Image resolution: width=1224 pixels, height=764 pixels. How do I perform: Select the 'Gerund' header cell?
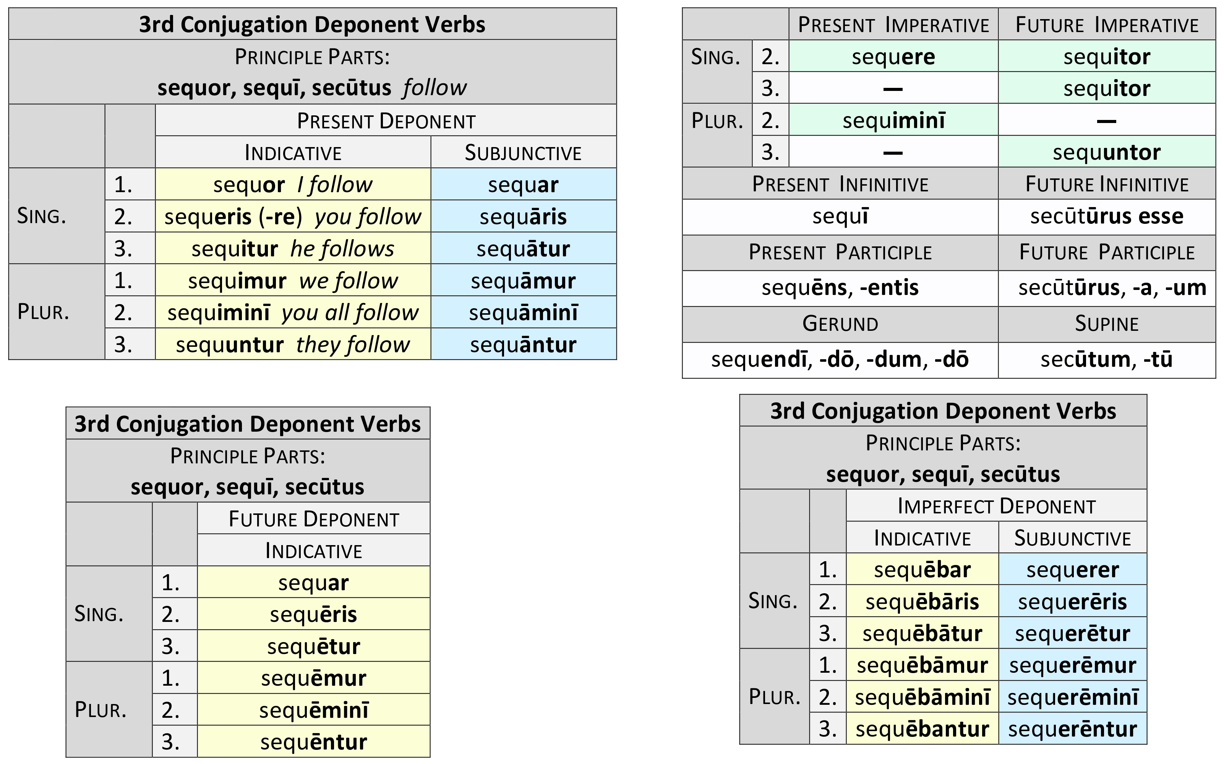coord(840,324)
